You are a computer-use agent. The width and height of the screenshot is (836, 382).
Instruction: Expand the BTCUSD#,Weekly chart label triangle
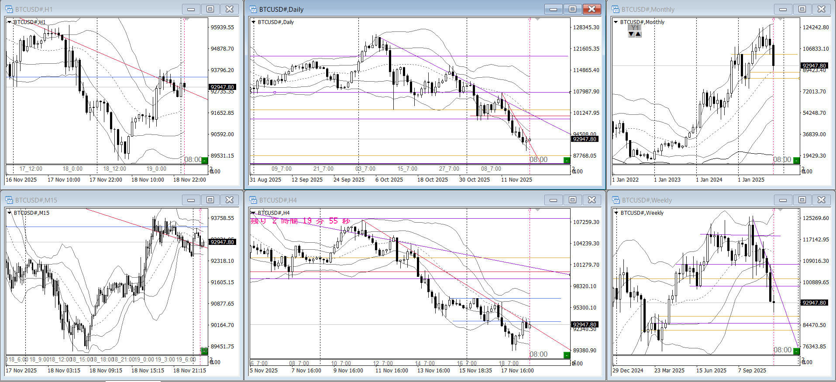[x=616, y=213]
